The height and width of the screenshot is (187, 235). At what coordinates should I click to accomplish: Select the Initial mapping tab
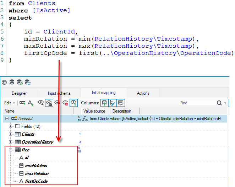point(104,93)
